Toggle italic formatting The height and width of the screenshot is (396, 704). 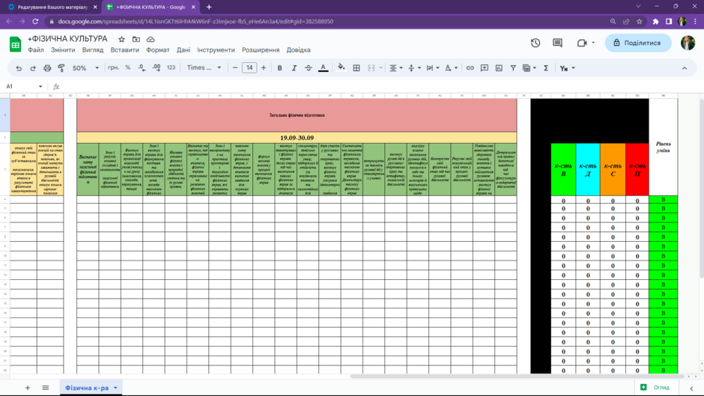click(294, 68)
